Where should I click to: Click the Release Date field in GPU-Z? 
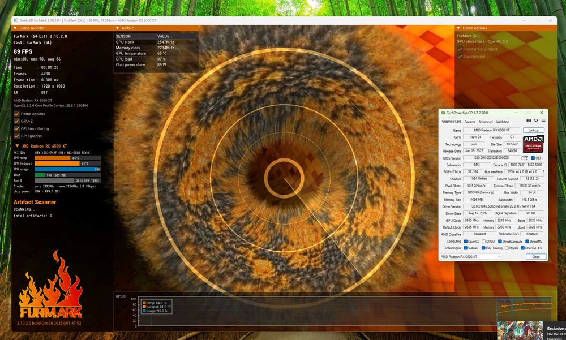click(x=473, y=151)
